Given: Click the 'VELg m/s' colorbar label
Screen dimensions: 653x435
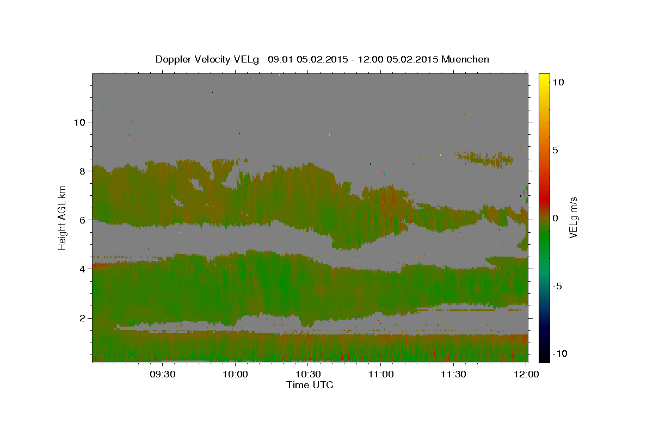Looking at the screenshot, I should coord(573,217).
